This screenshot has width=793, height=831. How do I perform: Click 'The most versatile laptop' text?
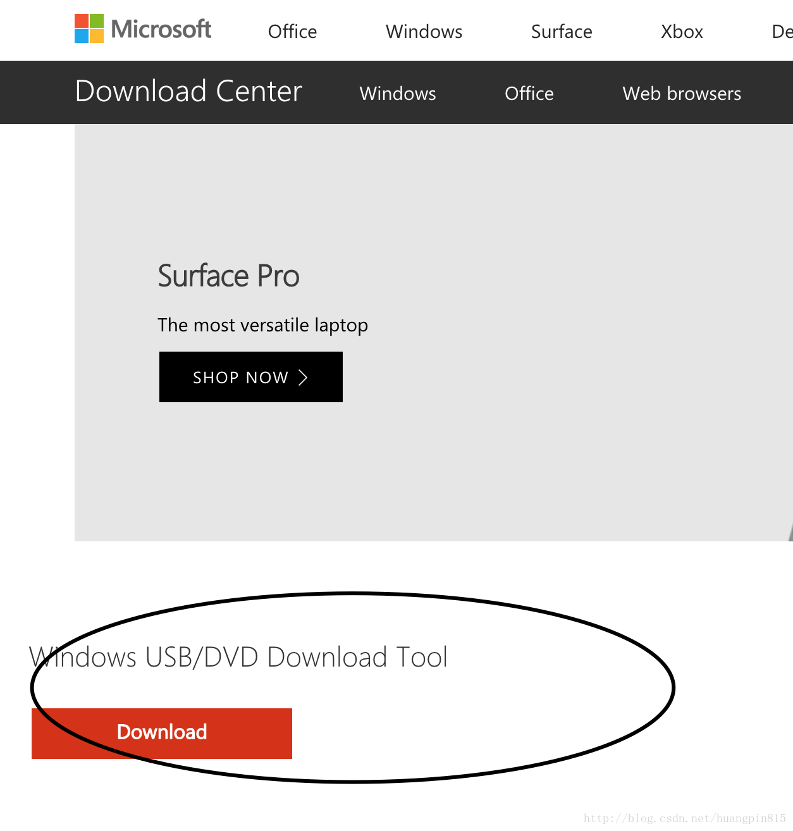(x=262, y=325)
